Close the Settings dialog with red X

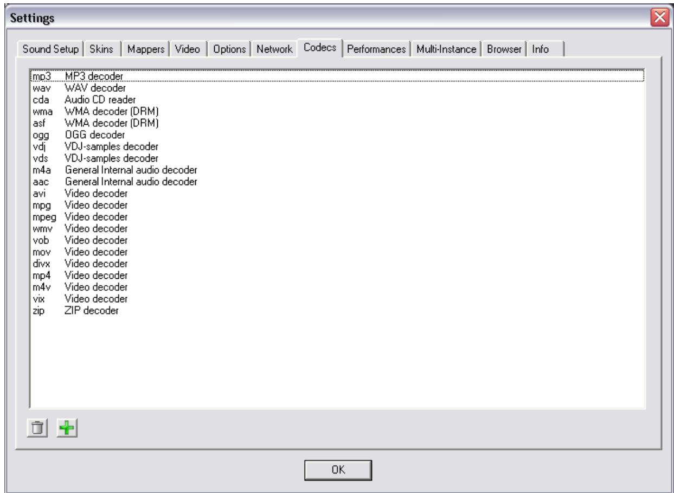click(x=660, y=18)
